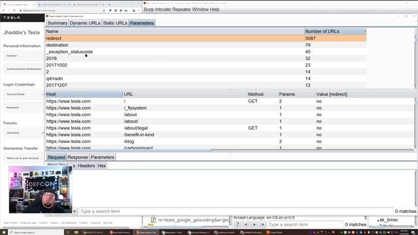This screenshot has width=418, height=235.
Task: Sort by URL column header
Action: [185, 94]
